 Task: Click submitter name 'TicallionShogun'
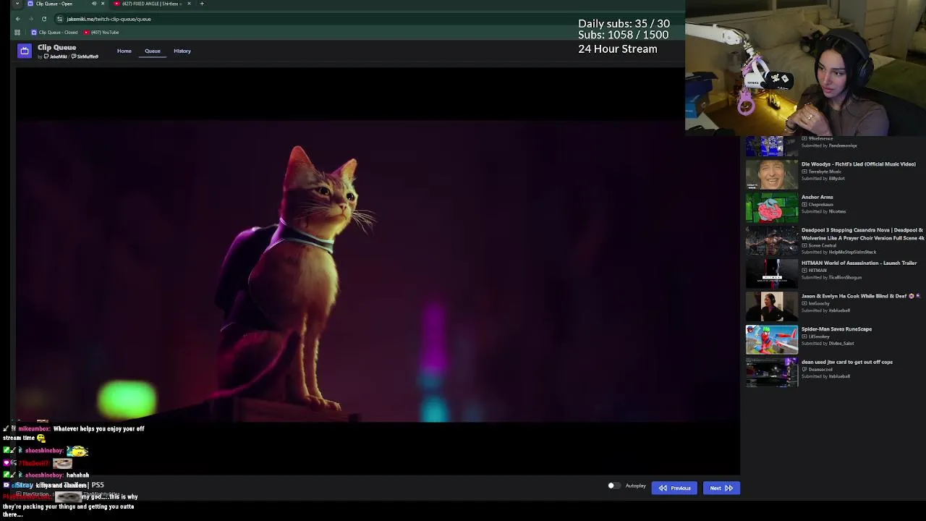[845, 277]
